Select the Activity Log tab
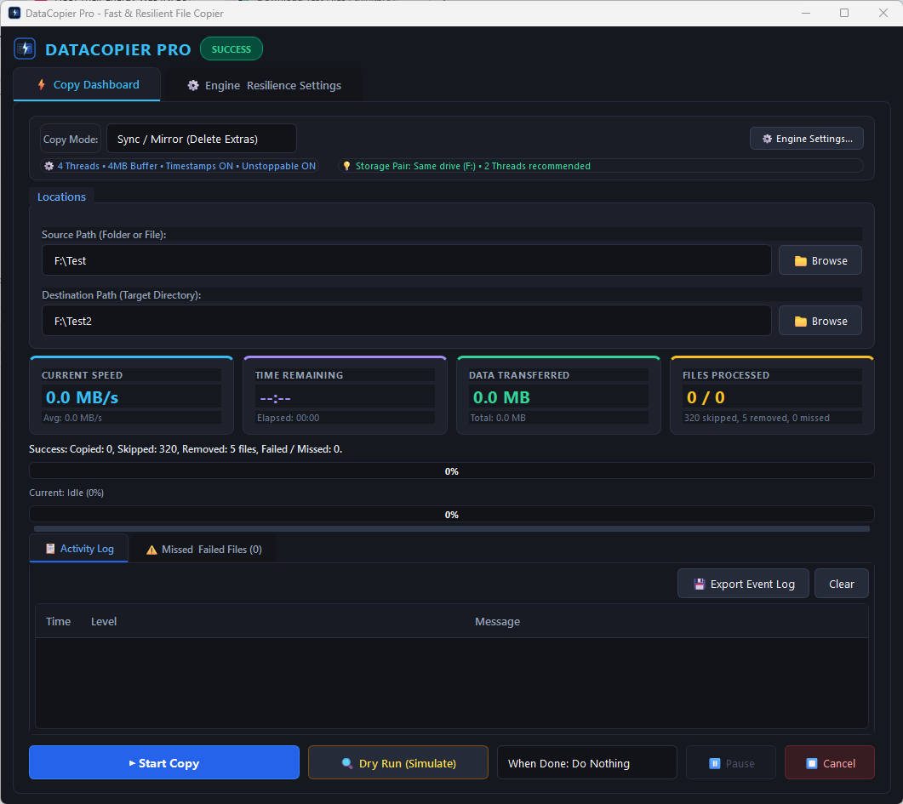This screenshot has height=804, width=903. (79, 549)
